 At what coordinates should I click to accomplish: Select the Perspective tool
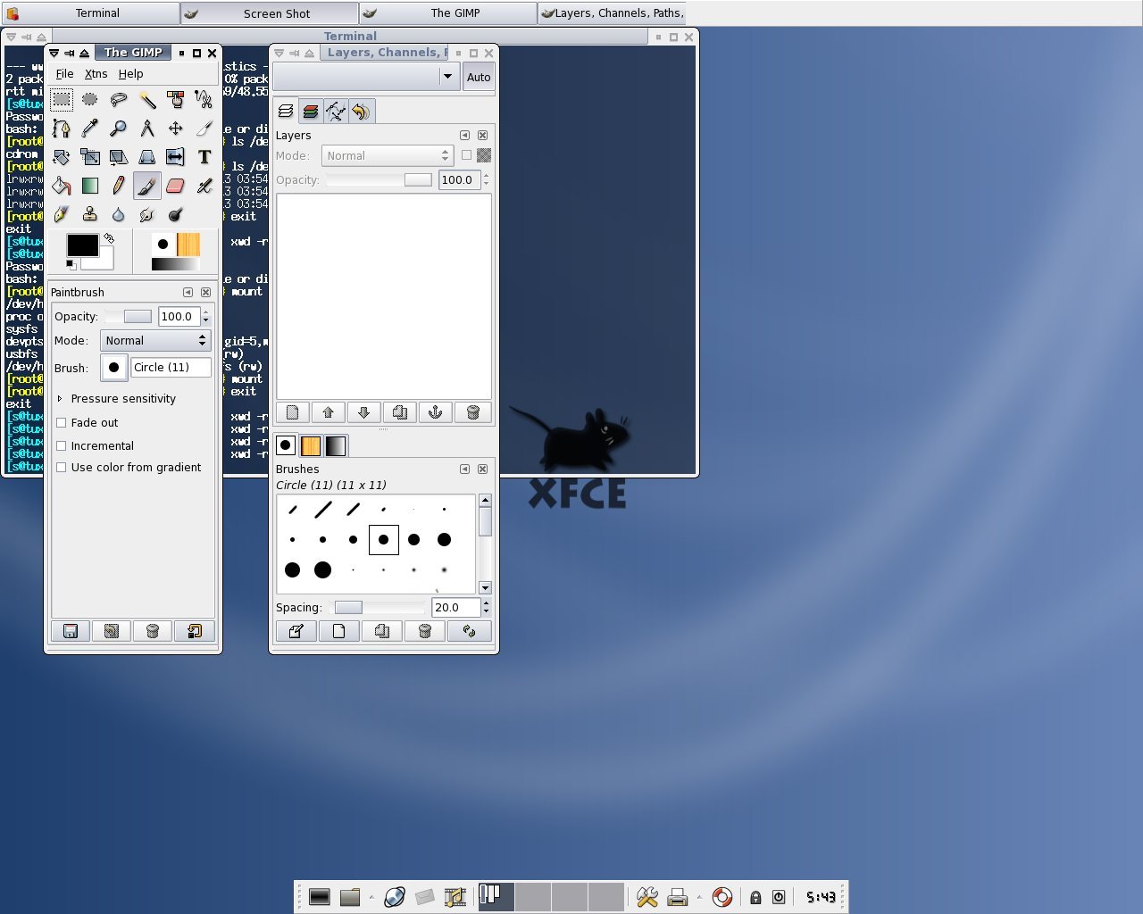[x=147, y=157]
